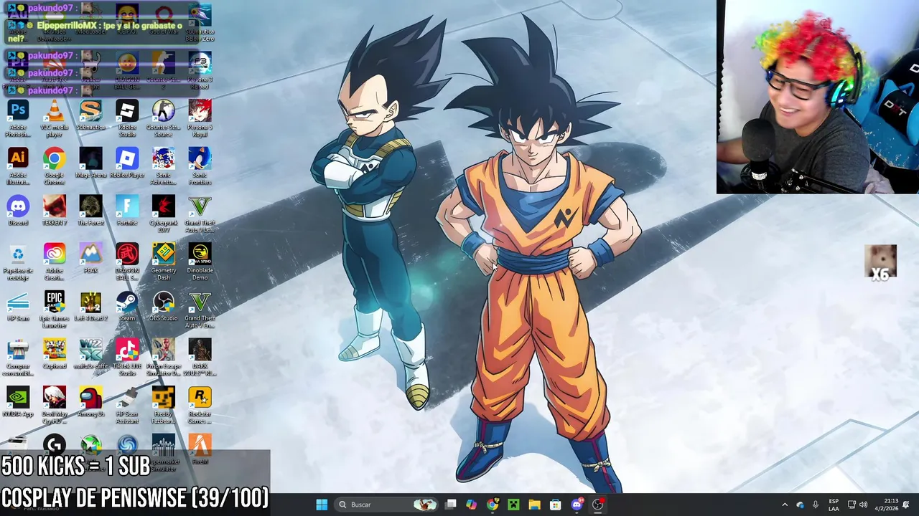The image size is (919, 516).
Task: Open waifu2x-caffe shortcut
Action: tap(90, 355)
